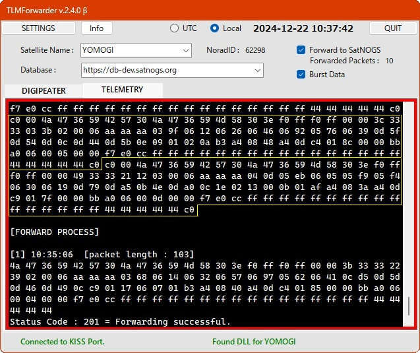Select the Local time radio button
Viewport: 420px width, 353px height.
[214, 28]
